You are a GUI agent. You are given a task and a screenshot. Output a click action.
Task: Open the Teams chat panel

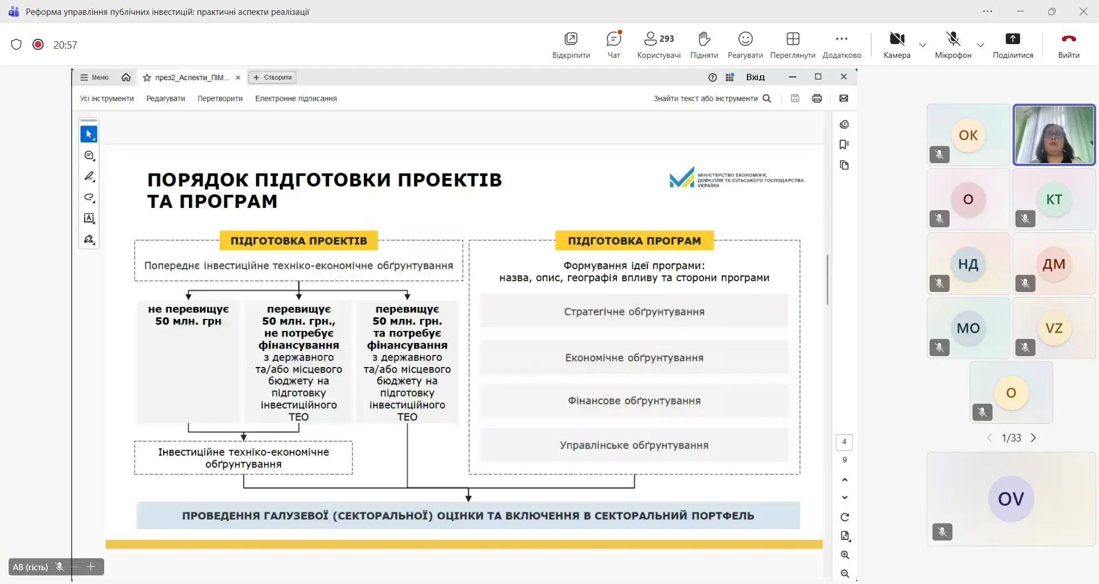pyautogui.click(x=614, y=45)
